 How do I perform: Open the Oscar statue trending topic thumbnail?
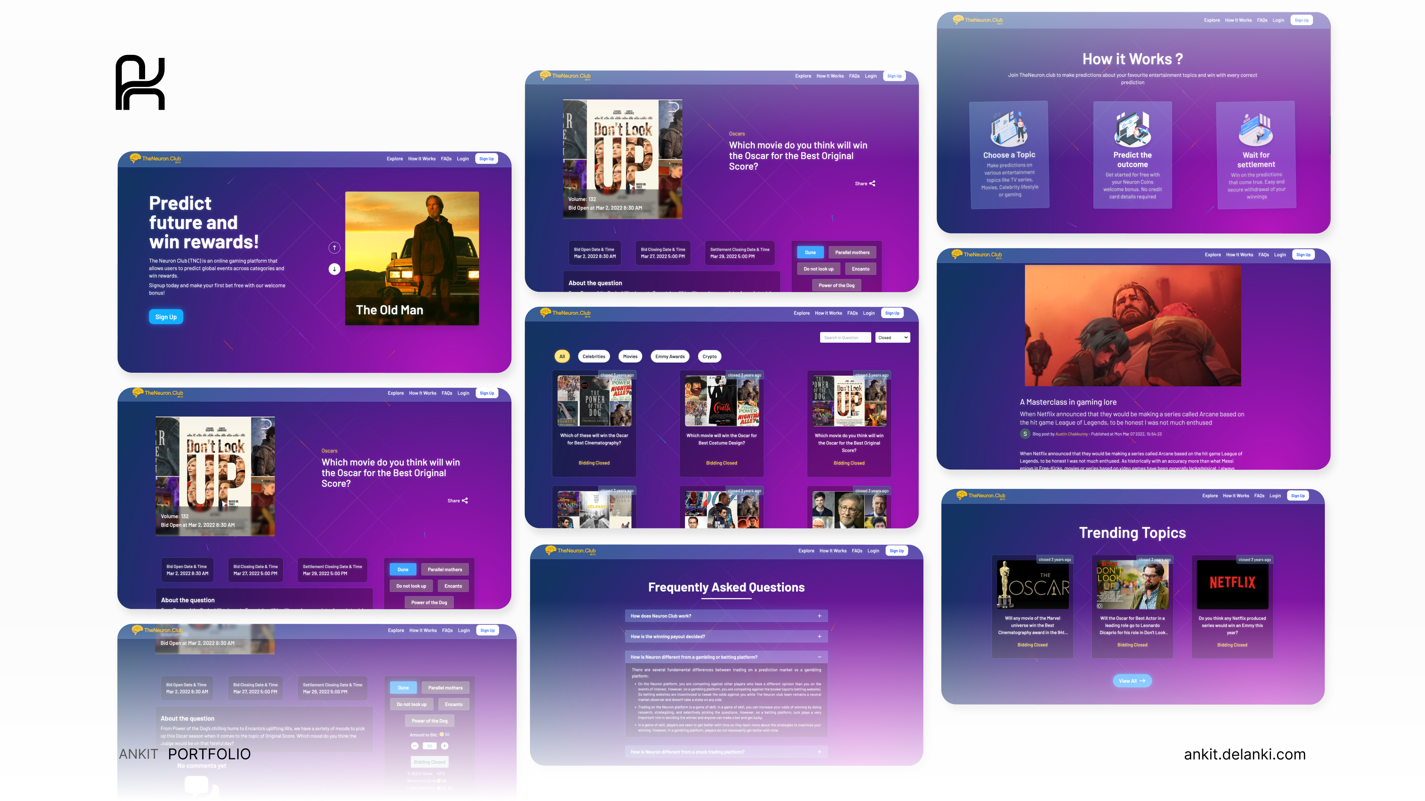tap(1033, 584)
